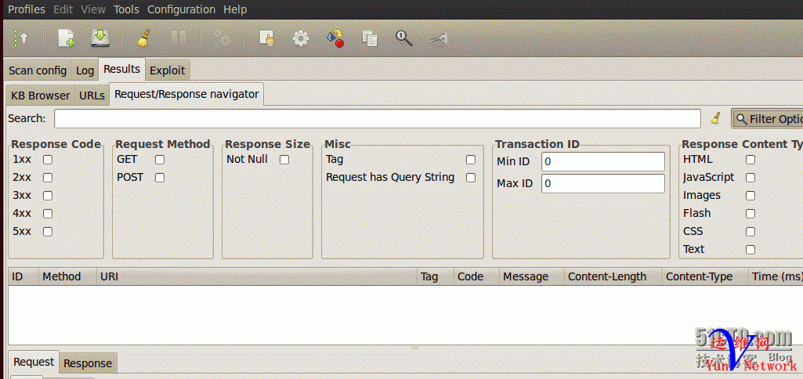Switch to the Response tab
Image resolution: width=803 pixels, height=379 pixels.
click(x=88, y=363)
